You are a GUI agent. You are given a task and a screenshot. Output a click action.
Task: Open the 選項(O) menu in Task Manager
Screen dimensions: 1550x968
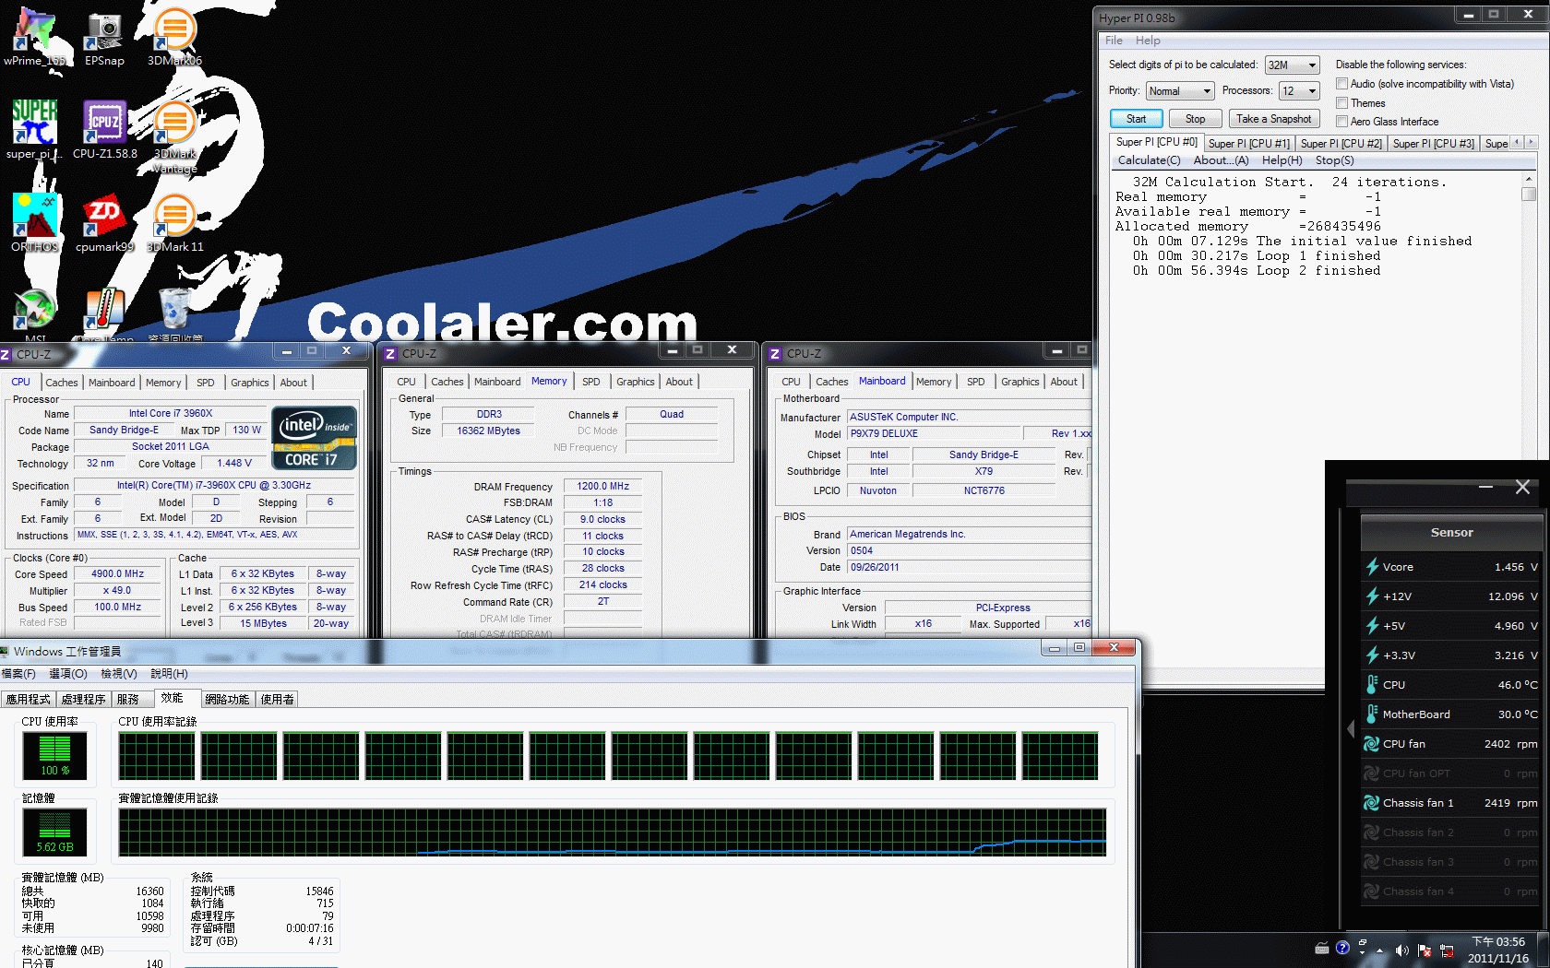[68, 674]
